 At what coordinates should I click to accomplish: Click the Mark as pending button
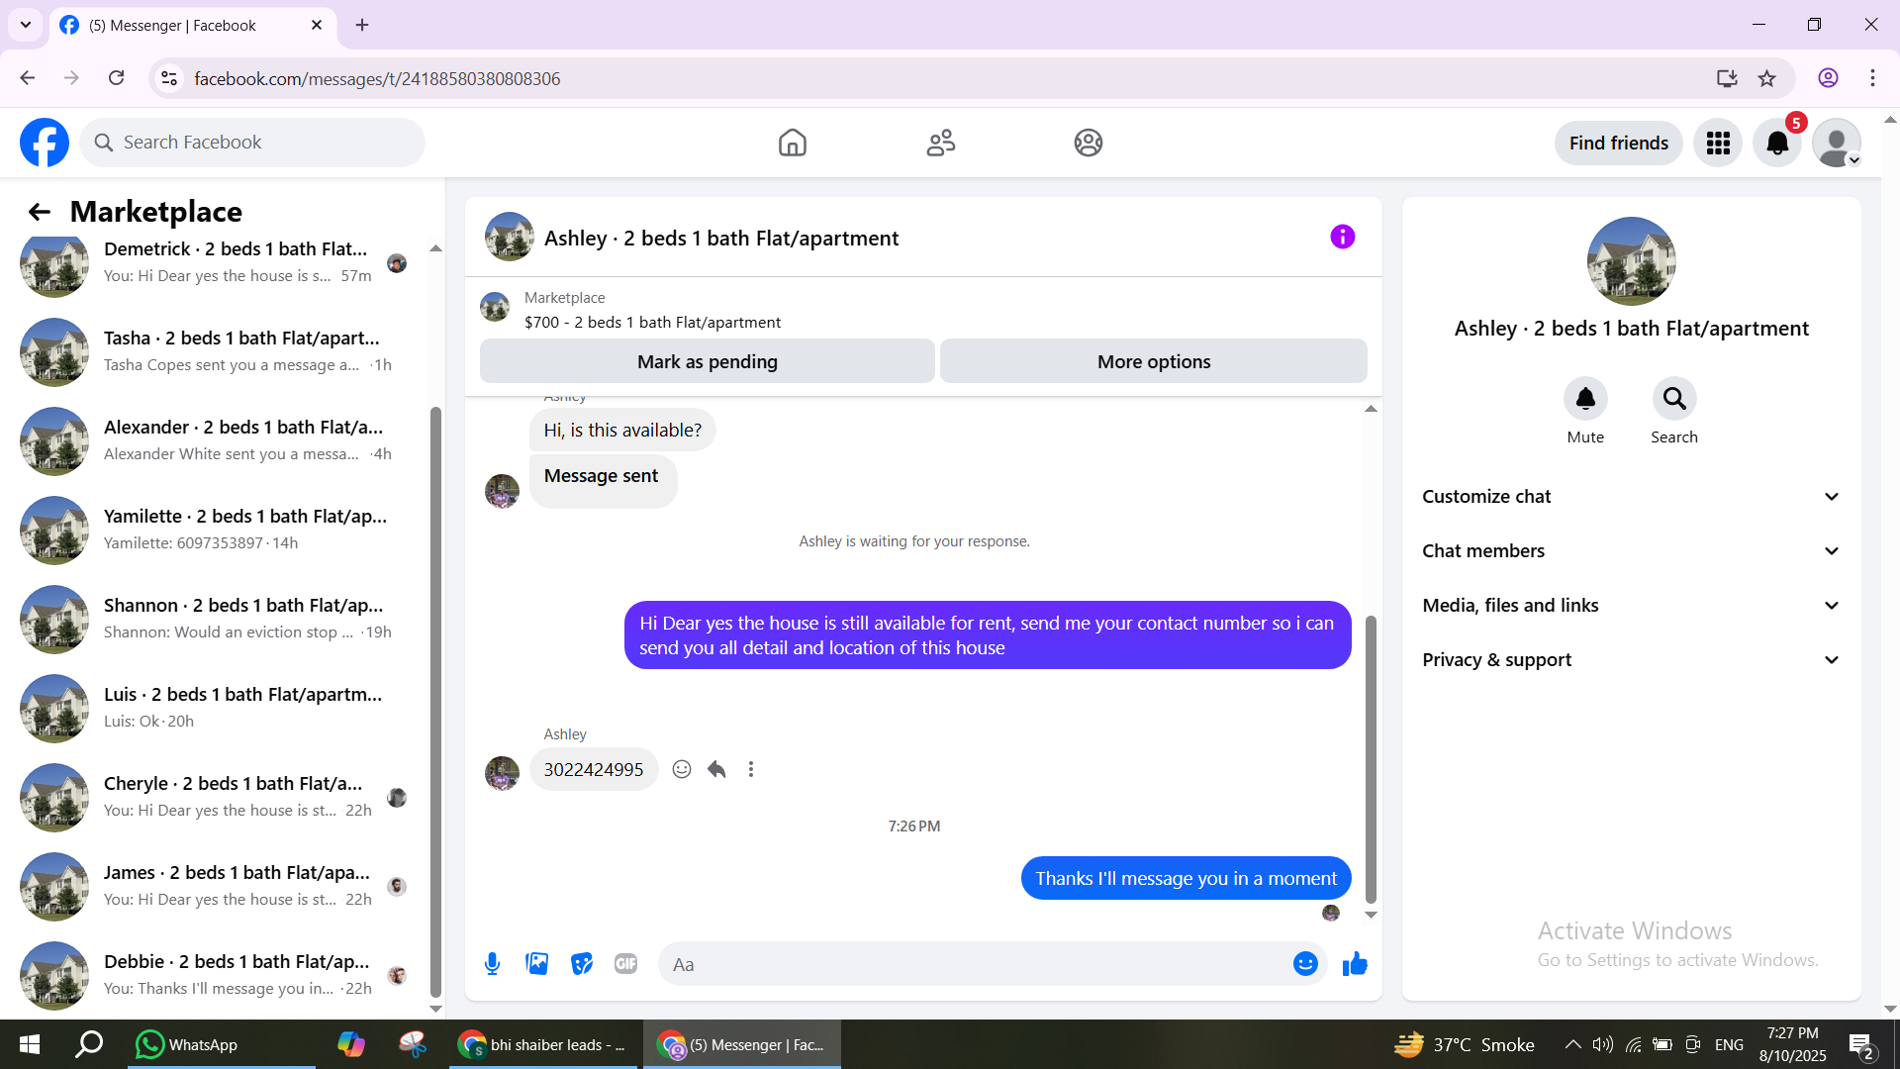pyautogui.click(x=707, y=362)
